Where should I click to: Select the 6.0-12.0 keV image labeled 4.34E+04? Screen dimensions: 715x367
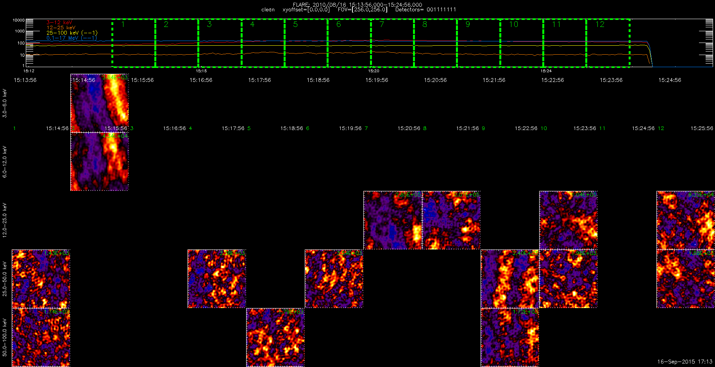click(x=100, y=162)
